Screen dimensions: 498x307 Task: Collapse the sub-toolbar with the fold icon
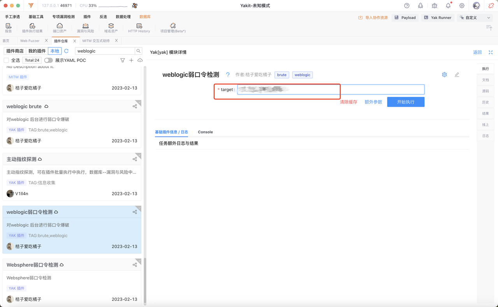(x=489, y=28)
